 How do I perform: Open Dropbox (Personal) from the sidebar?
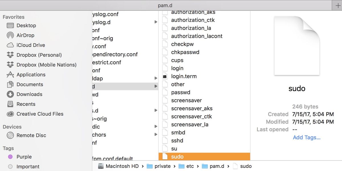[9, 55]
